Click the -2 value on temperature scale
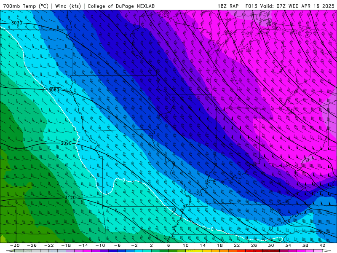The height and width of the screenshot is (253, 337). pos(134,245)
